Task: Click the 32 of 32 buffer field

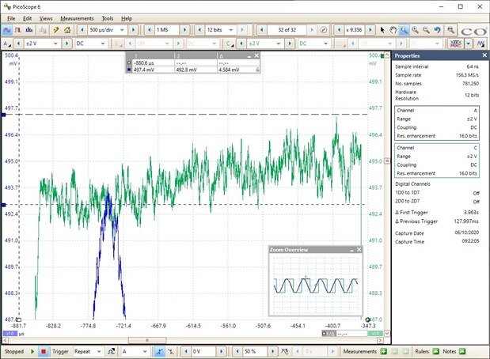Action: pos(286,29)
